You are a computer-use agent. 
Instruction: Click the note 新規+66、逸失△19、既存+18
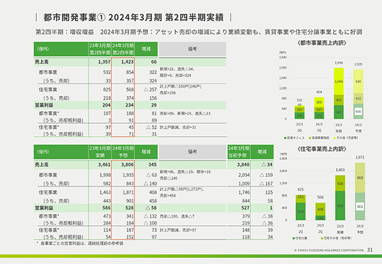tap(185, 172)
